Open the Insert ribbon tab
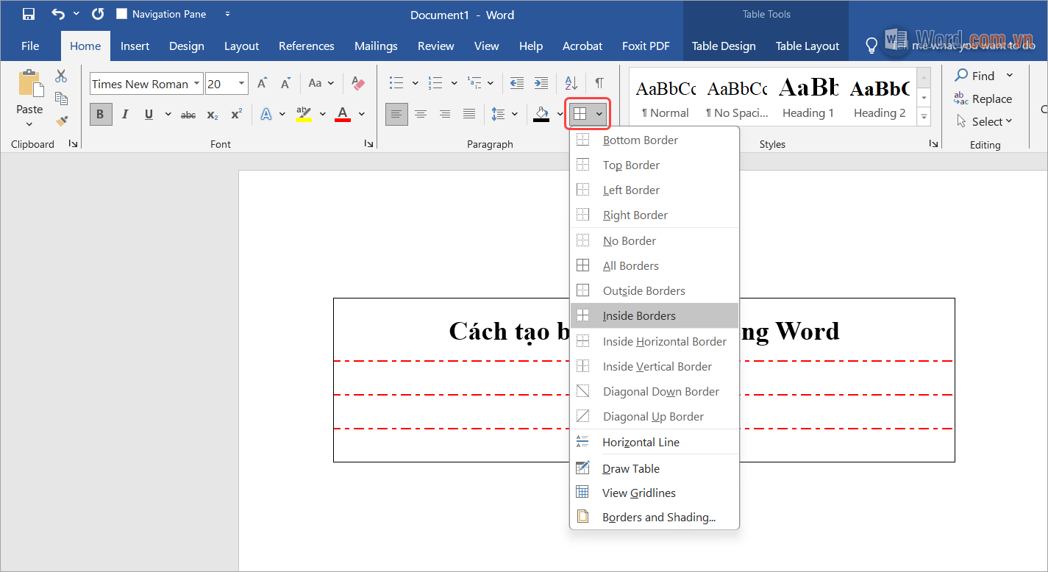Viewport: 1048px width, 572px height. tap(135, 46)
